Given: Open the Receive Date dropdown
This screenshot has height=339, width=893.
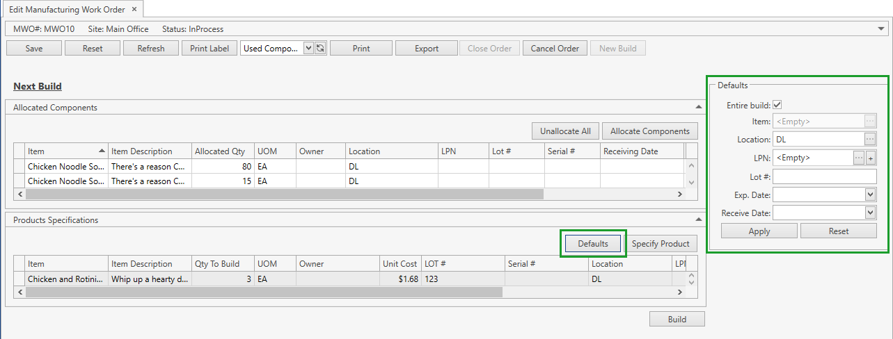Looking at the screenshot, I should (870, 213).
